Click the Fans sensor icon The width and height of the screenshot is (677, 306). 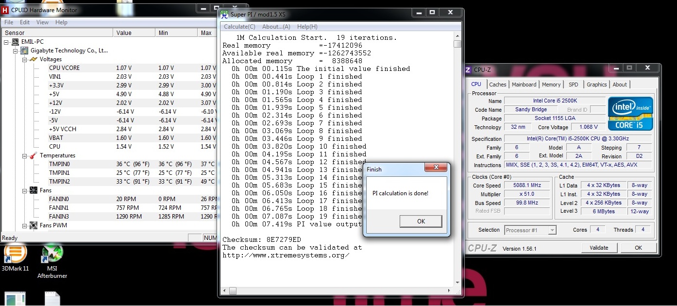coord(33,190)
